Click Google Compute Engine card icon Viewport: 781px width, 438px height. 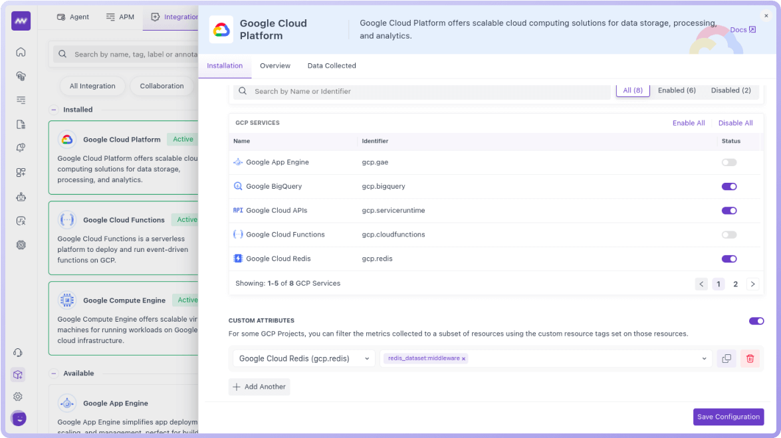66,300
